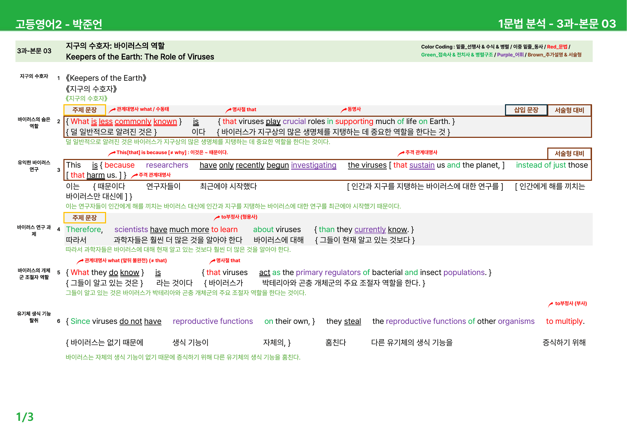Click the green word 'Therefore,'

pyautogui.click(x=85, y=230)
